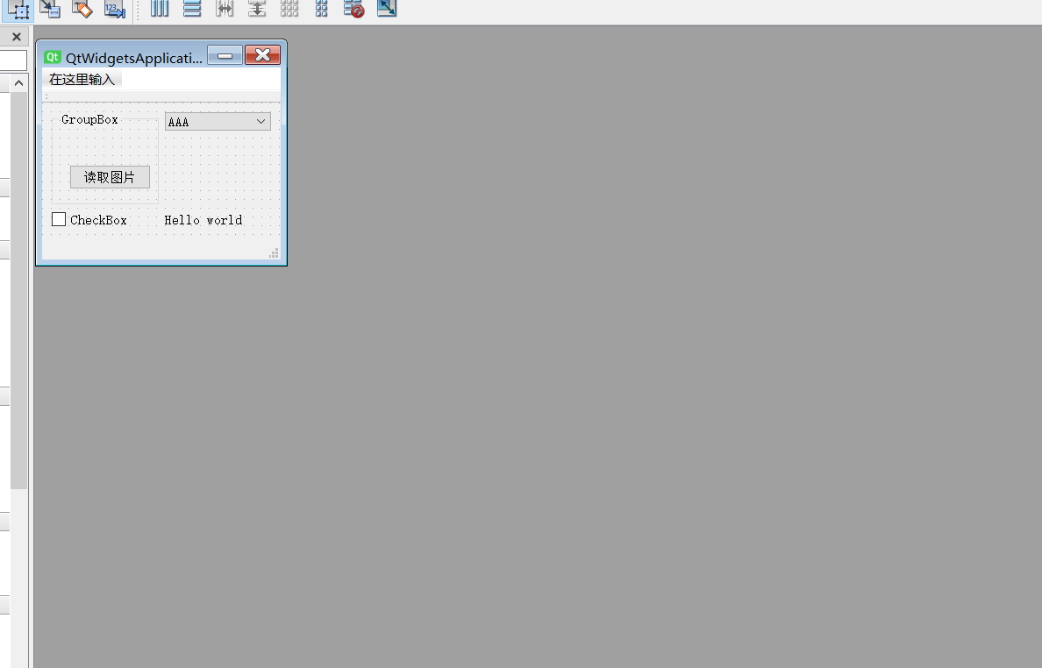
Task: Click the left panel vertical scrollbar thumb
Action: click(18, 290)
